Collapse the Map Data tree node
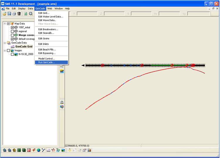The height and width of the screenshot is (158, 220). coord(5,24)
